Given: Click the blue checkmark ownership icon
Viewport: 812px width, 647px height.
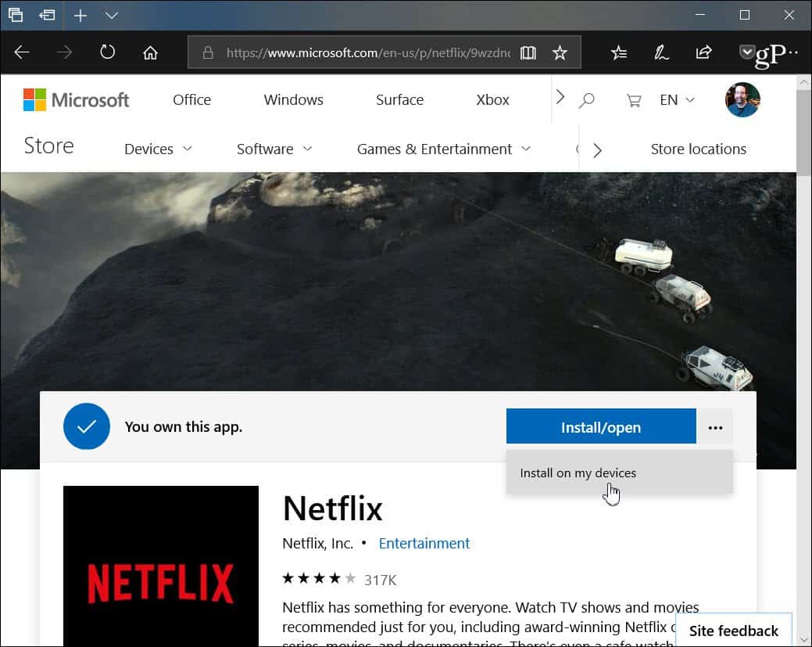Looking at the screenshot, I should click(87, 426).
